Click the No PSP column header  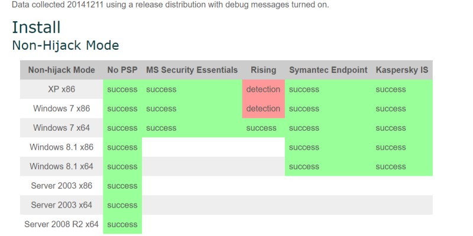[x=122, y=70]
